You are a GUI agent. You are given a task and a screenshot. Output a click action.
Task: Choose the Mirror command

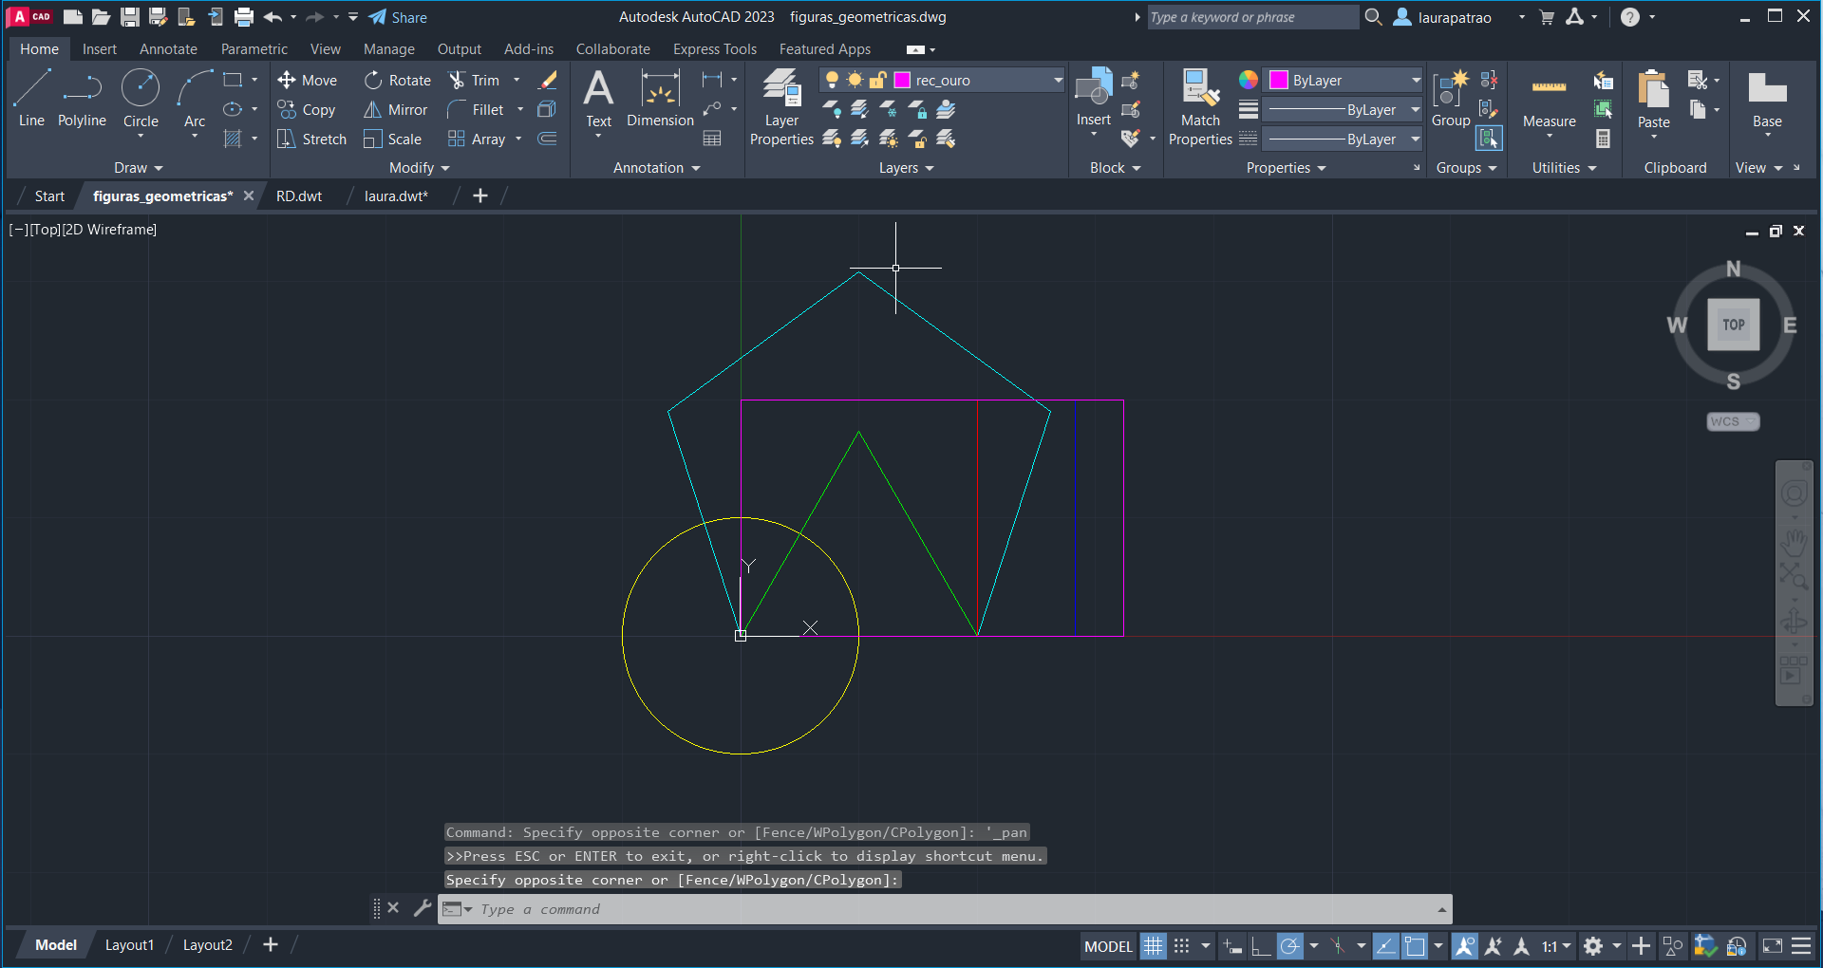pos(396,109)
